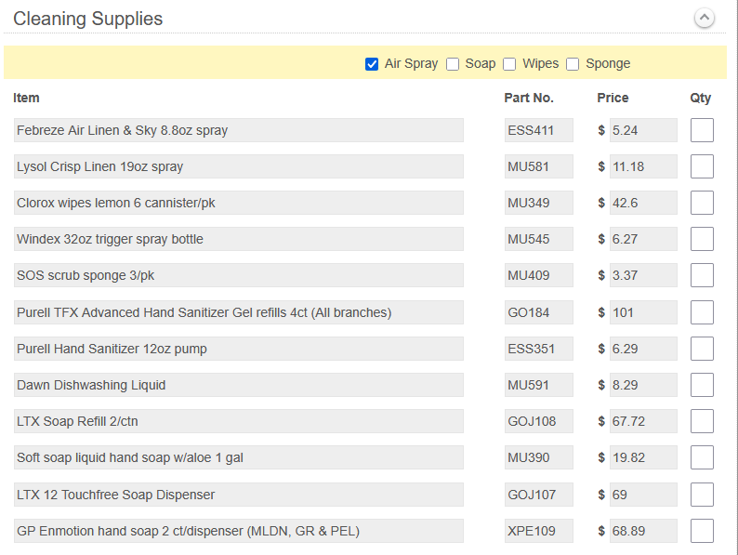Click the part number field ESS411
This screenshot has height=555, width=738.
(x=538, y=130)
